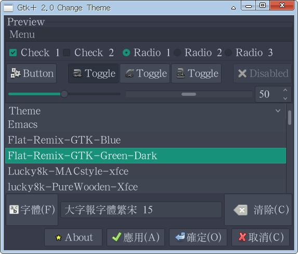Click the bold 'a' icon on first Toggle
Image resolution: width=298 pixels, height=254 pixels.
(x=77, y=73)
